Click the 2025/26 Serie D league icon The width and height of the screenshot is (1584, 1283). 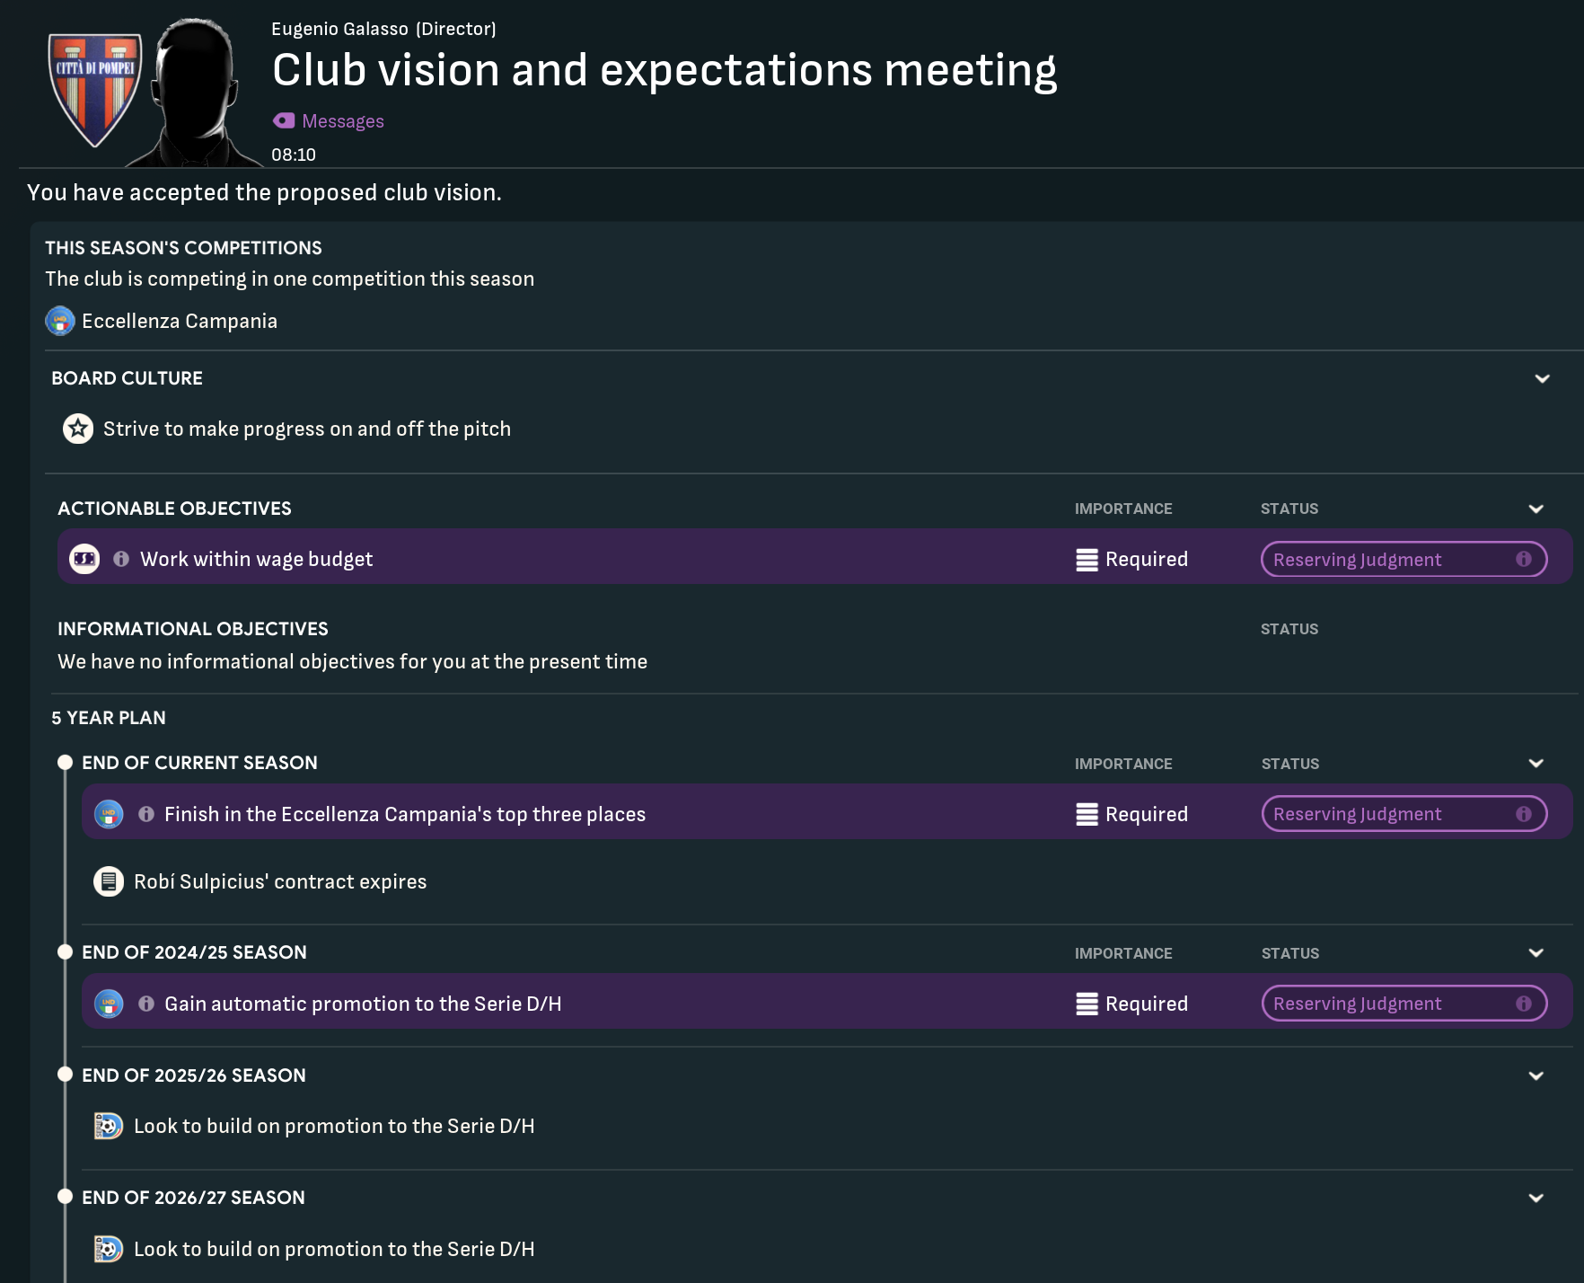pos(109,1126)
